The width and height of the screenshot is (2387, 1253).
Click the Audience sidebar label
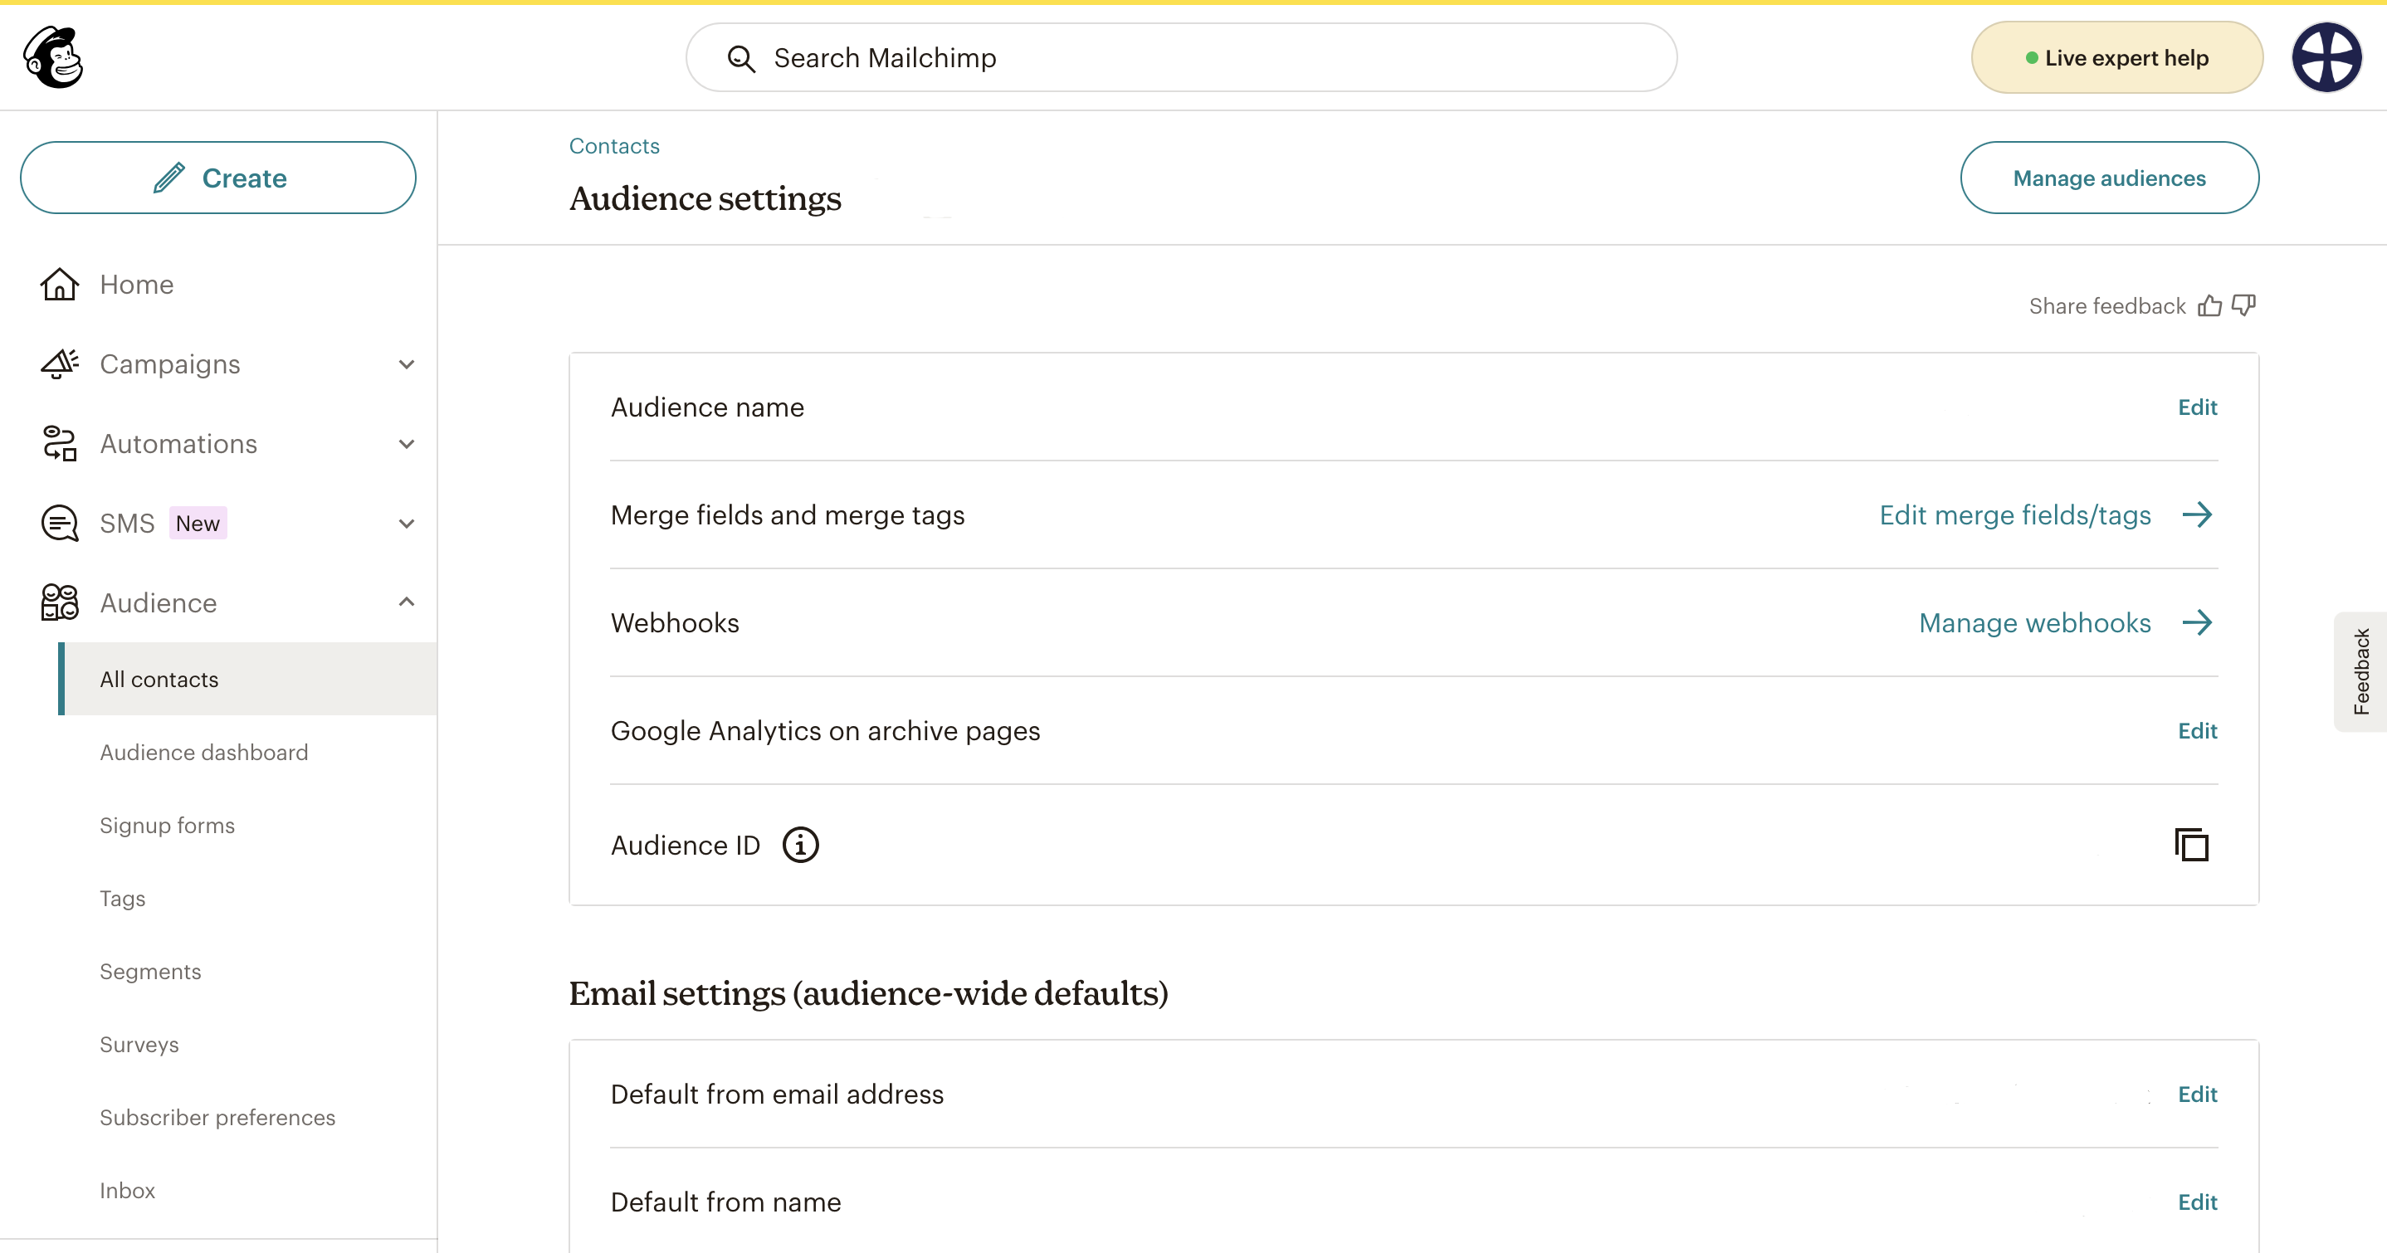click(159, 603)
